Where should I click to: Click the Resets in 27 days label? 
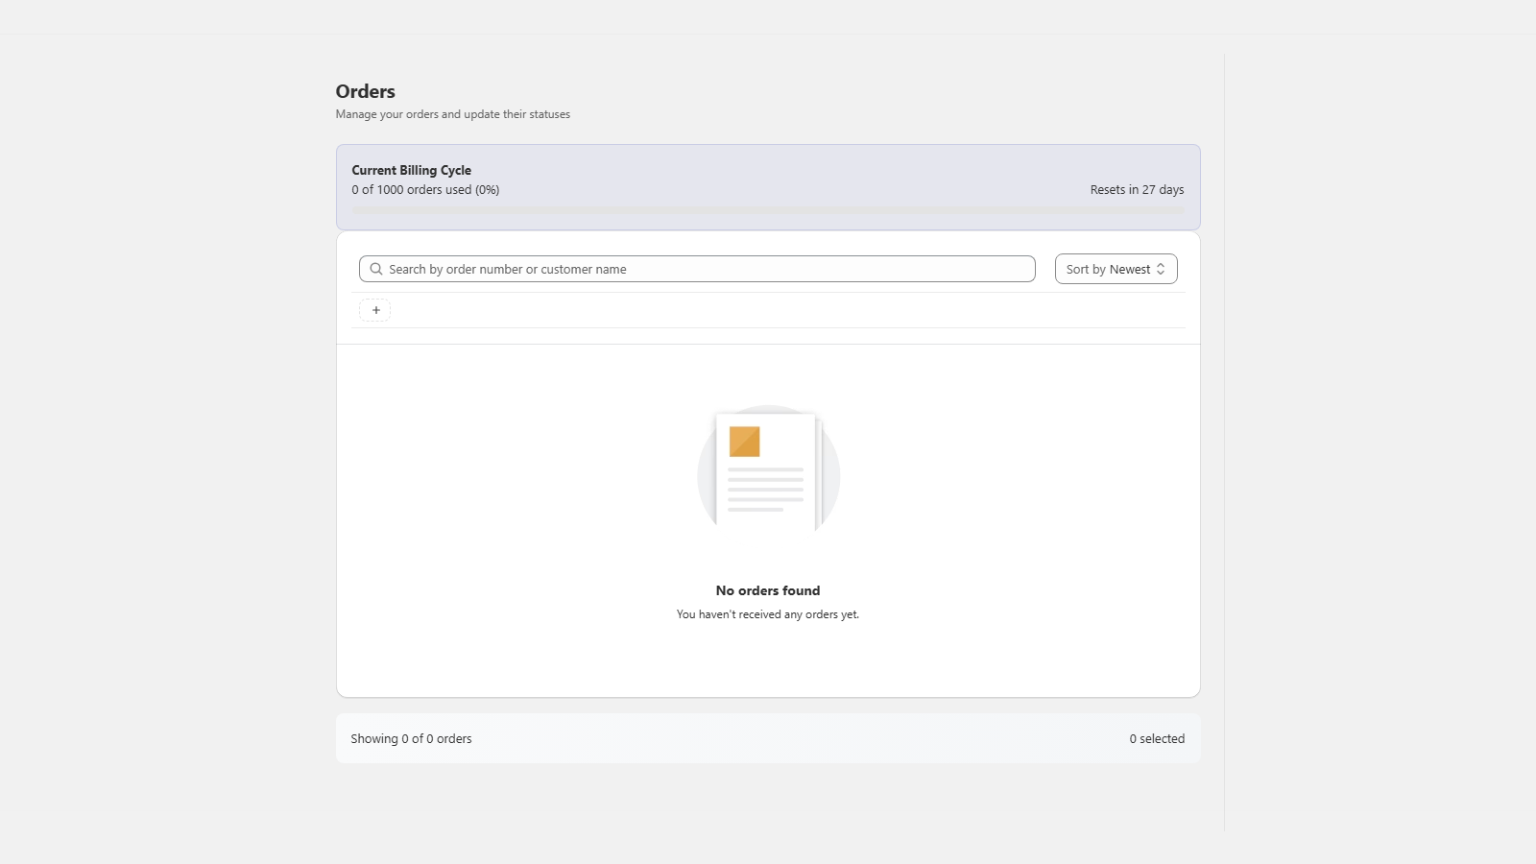(x=1136, y=189)
